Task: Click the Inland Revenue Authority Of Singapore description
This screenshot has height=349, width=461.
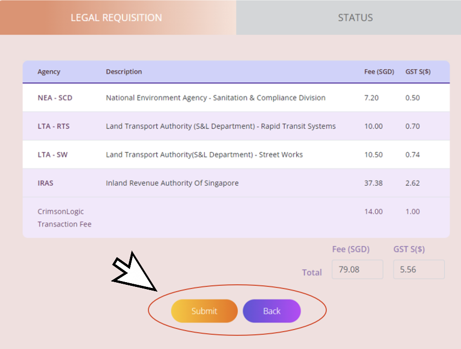Action: coord(172,183)
